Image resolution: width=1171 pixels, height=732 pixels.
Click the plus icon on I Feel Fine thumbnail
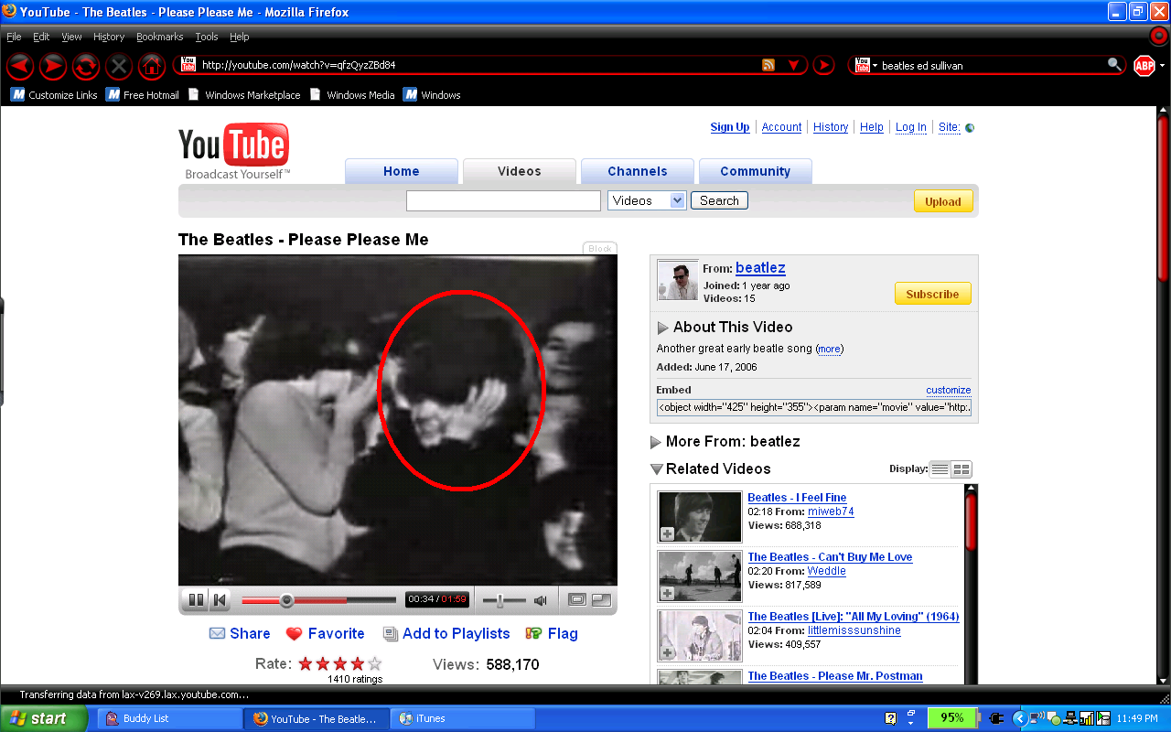667,533
